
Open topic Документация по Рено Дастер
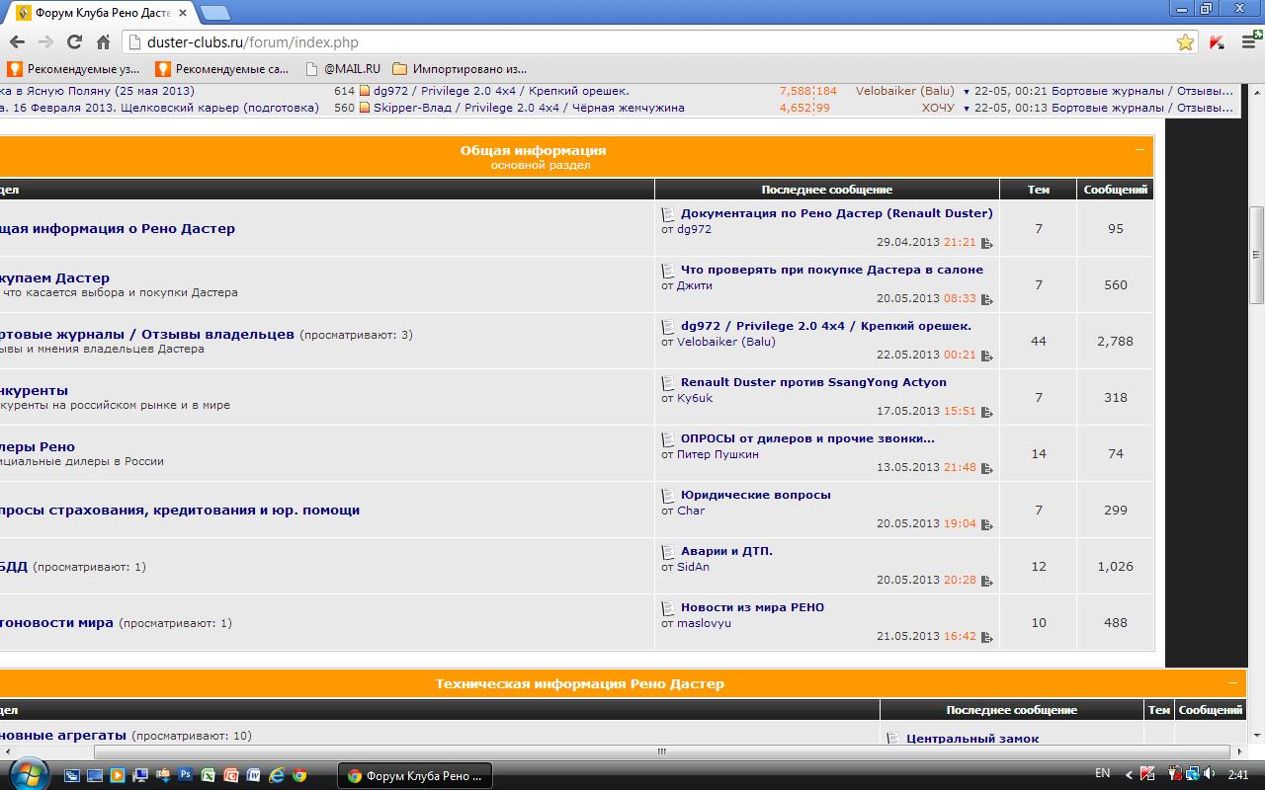click(836, 213)
